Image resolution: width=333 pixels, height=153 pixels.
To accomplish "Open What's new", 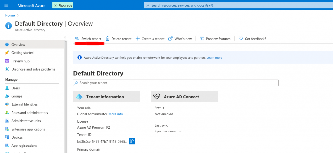I will point(183,39).
